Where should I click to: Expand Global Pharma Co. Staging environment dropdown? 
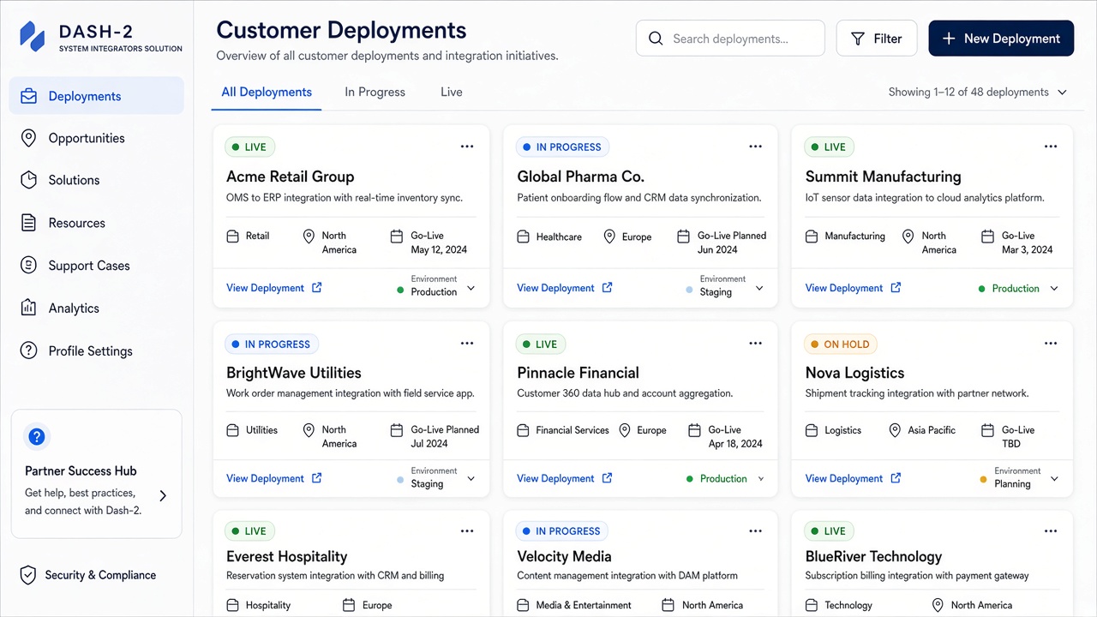(x=759, y=289)
